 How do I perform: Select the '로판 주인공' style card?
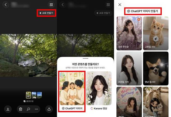point(129,33)
